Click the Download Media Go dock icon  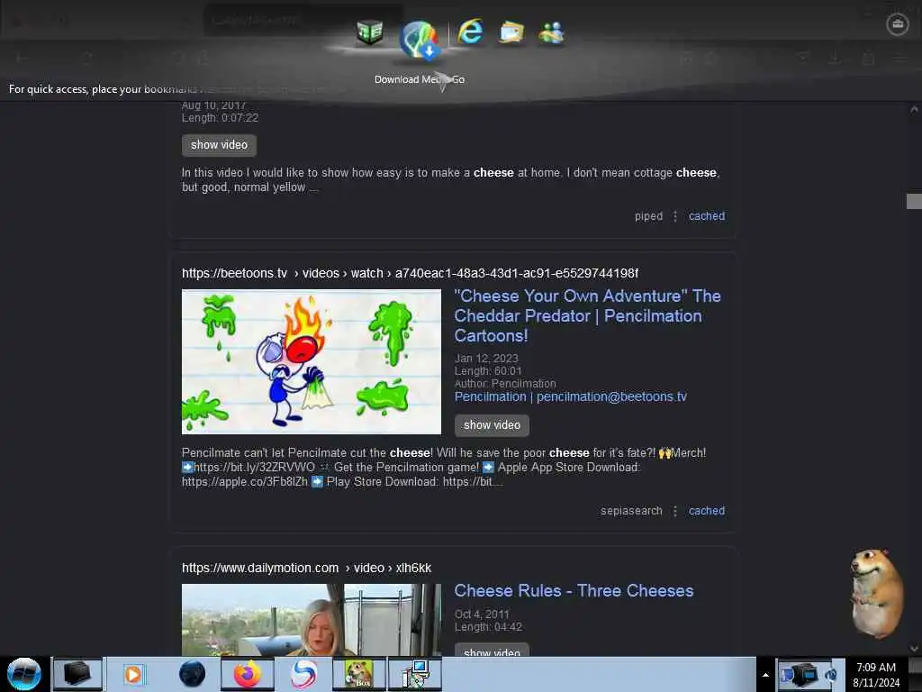[x=419, y=40]
